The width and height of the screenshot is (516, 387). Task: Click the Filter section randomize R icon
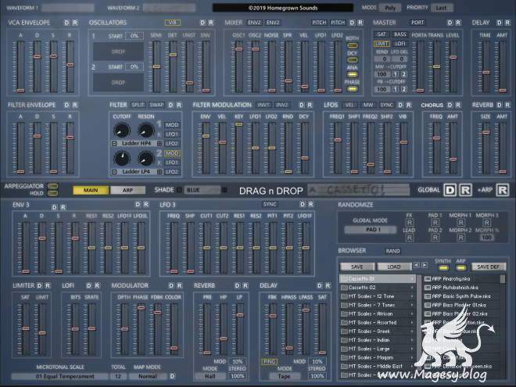179,105
